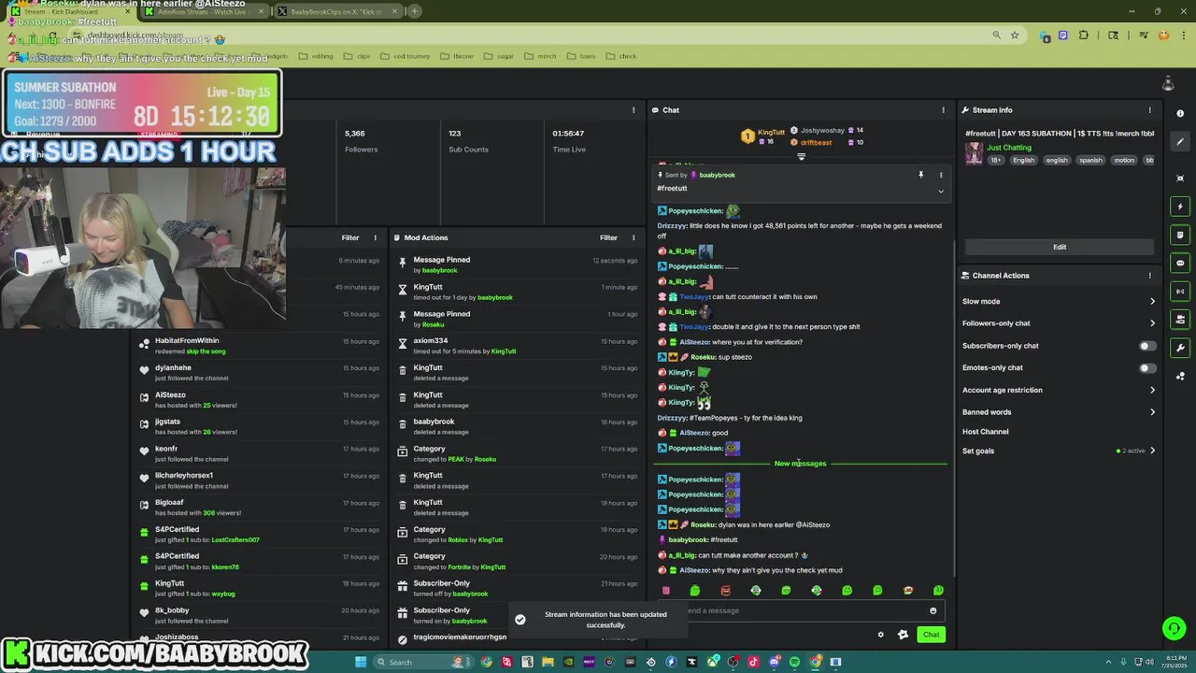Open Host Channel action
The width and height of the screenshot is (1196, 673).
pos(986,432)
